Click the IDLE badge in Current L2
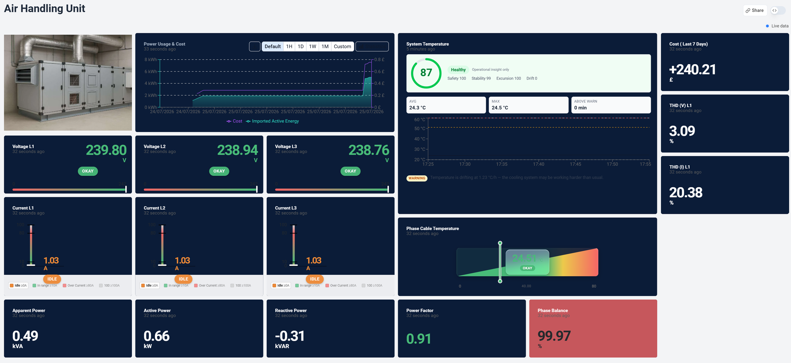Image resolution: width=791 pixels, height=363 pixels. click(x=184, y=279)
